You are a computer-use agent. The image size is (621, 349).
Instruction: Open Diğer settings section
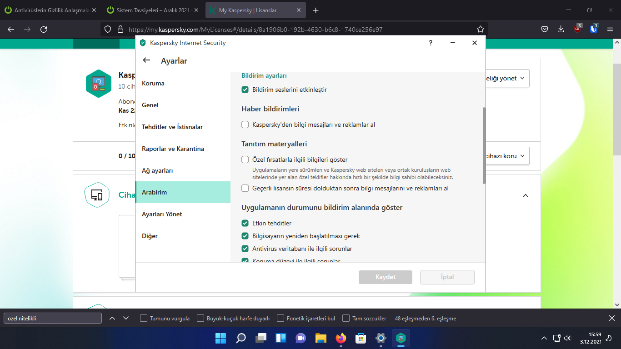click(x=183, y=236)
